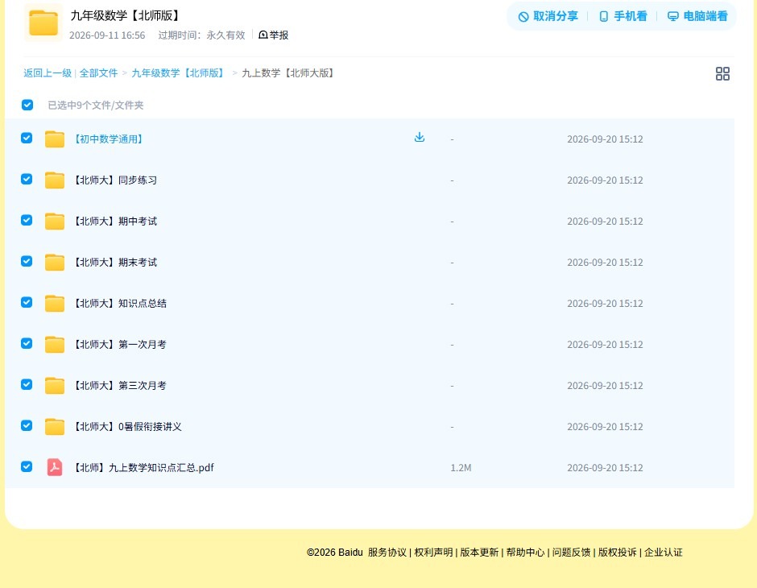Click 权利声明 footer link
This screenshot has width=757, height=588.
[433, 553]
